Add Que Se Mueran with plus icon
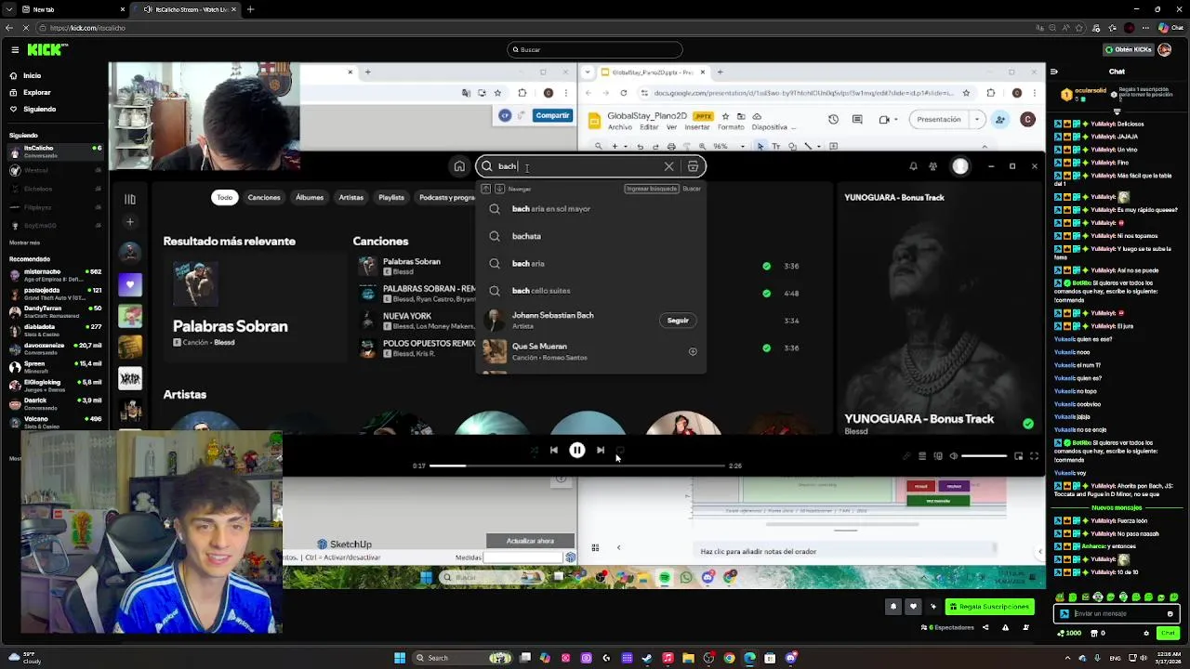Viewport: 1190px width, 669px height. click(693, 351)
